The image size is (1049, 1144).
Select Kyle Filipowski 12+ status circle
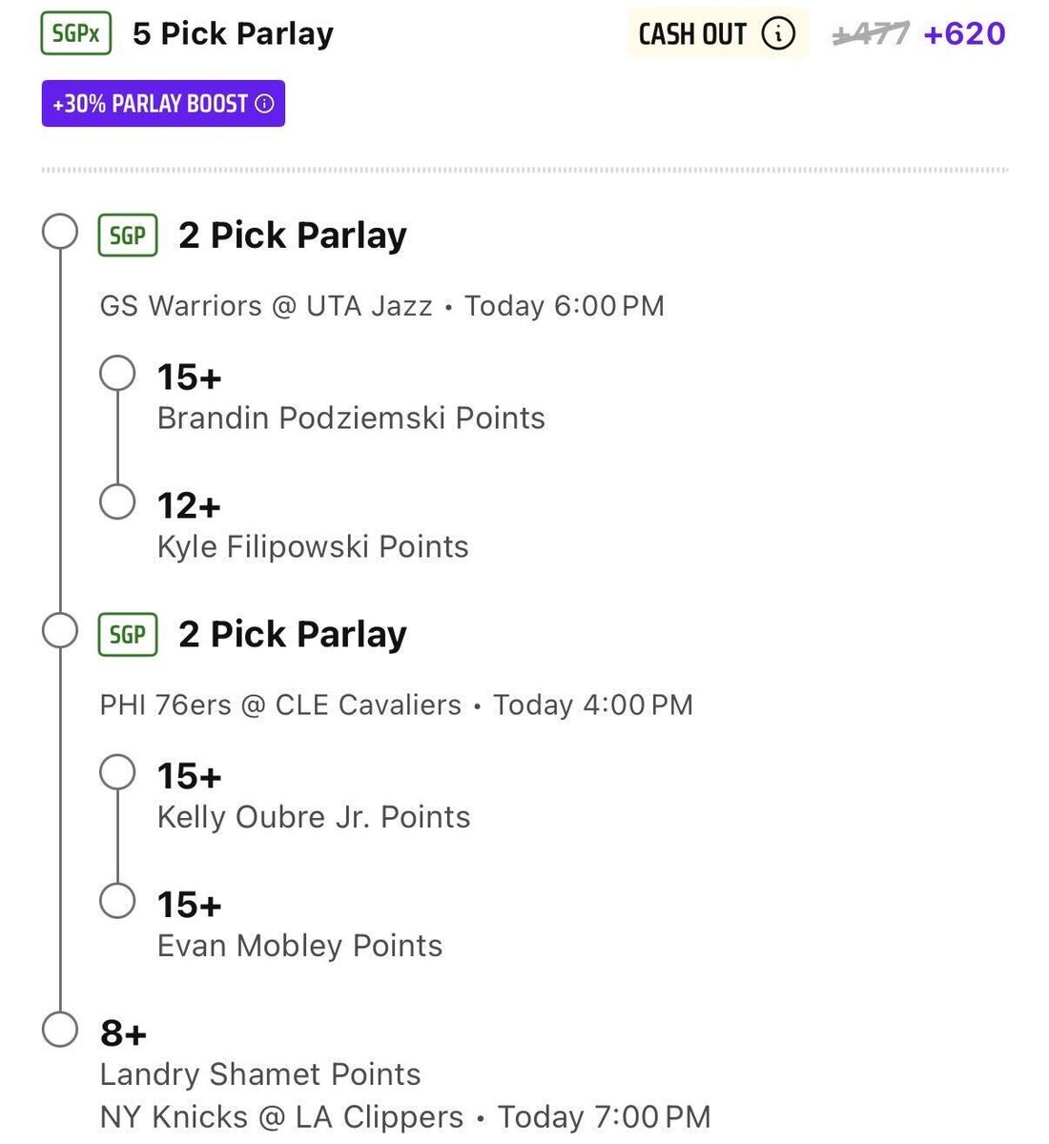tap(117, 501)
